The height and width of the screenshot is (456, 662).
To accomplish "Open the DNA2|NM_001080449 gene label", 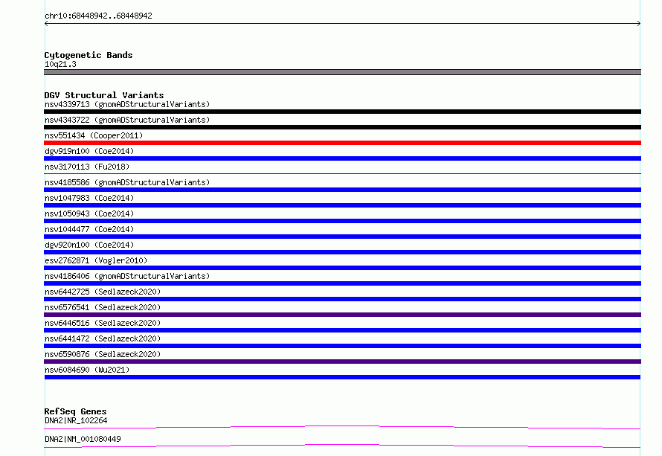I will 83,439.
